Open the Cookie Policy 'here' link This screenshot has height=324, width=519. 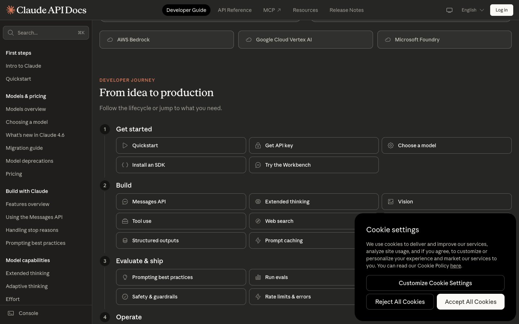(455, 266)
